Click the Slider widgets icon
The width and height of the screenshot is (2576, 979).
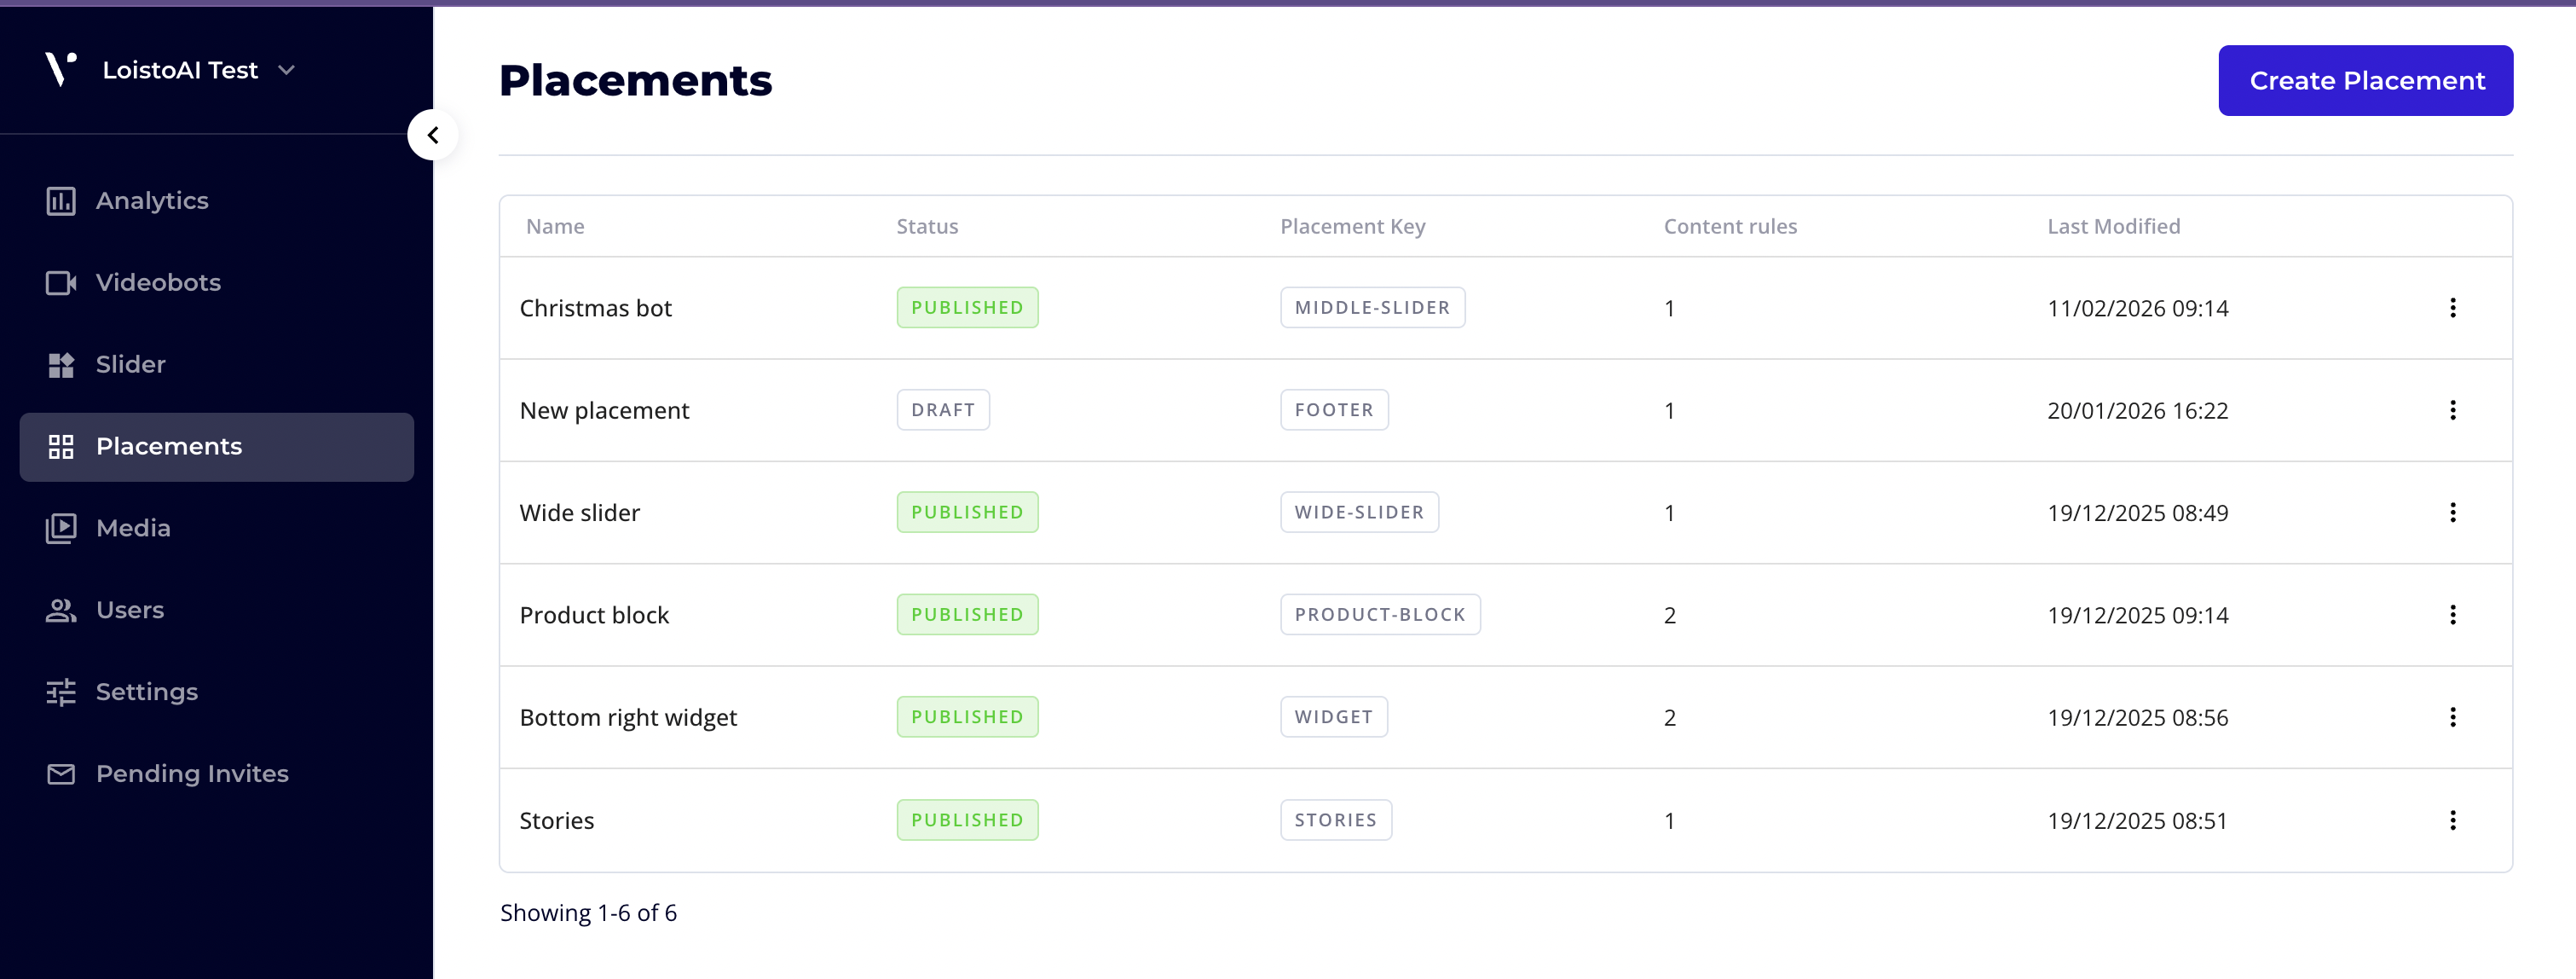(x=61, y=365)
